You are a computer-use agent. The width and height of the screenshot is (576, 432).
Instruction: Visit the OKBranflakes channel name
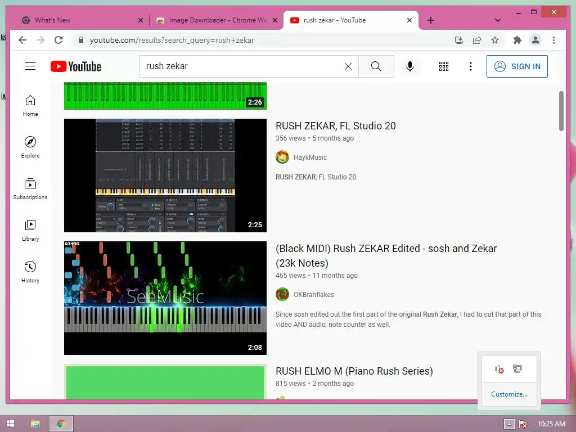tap(314, 295)
